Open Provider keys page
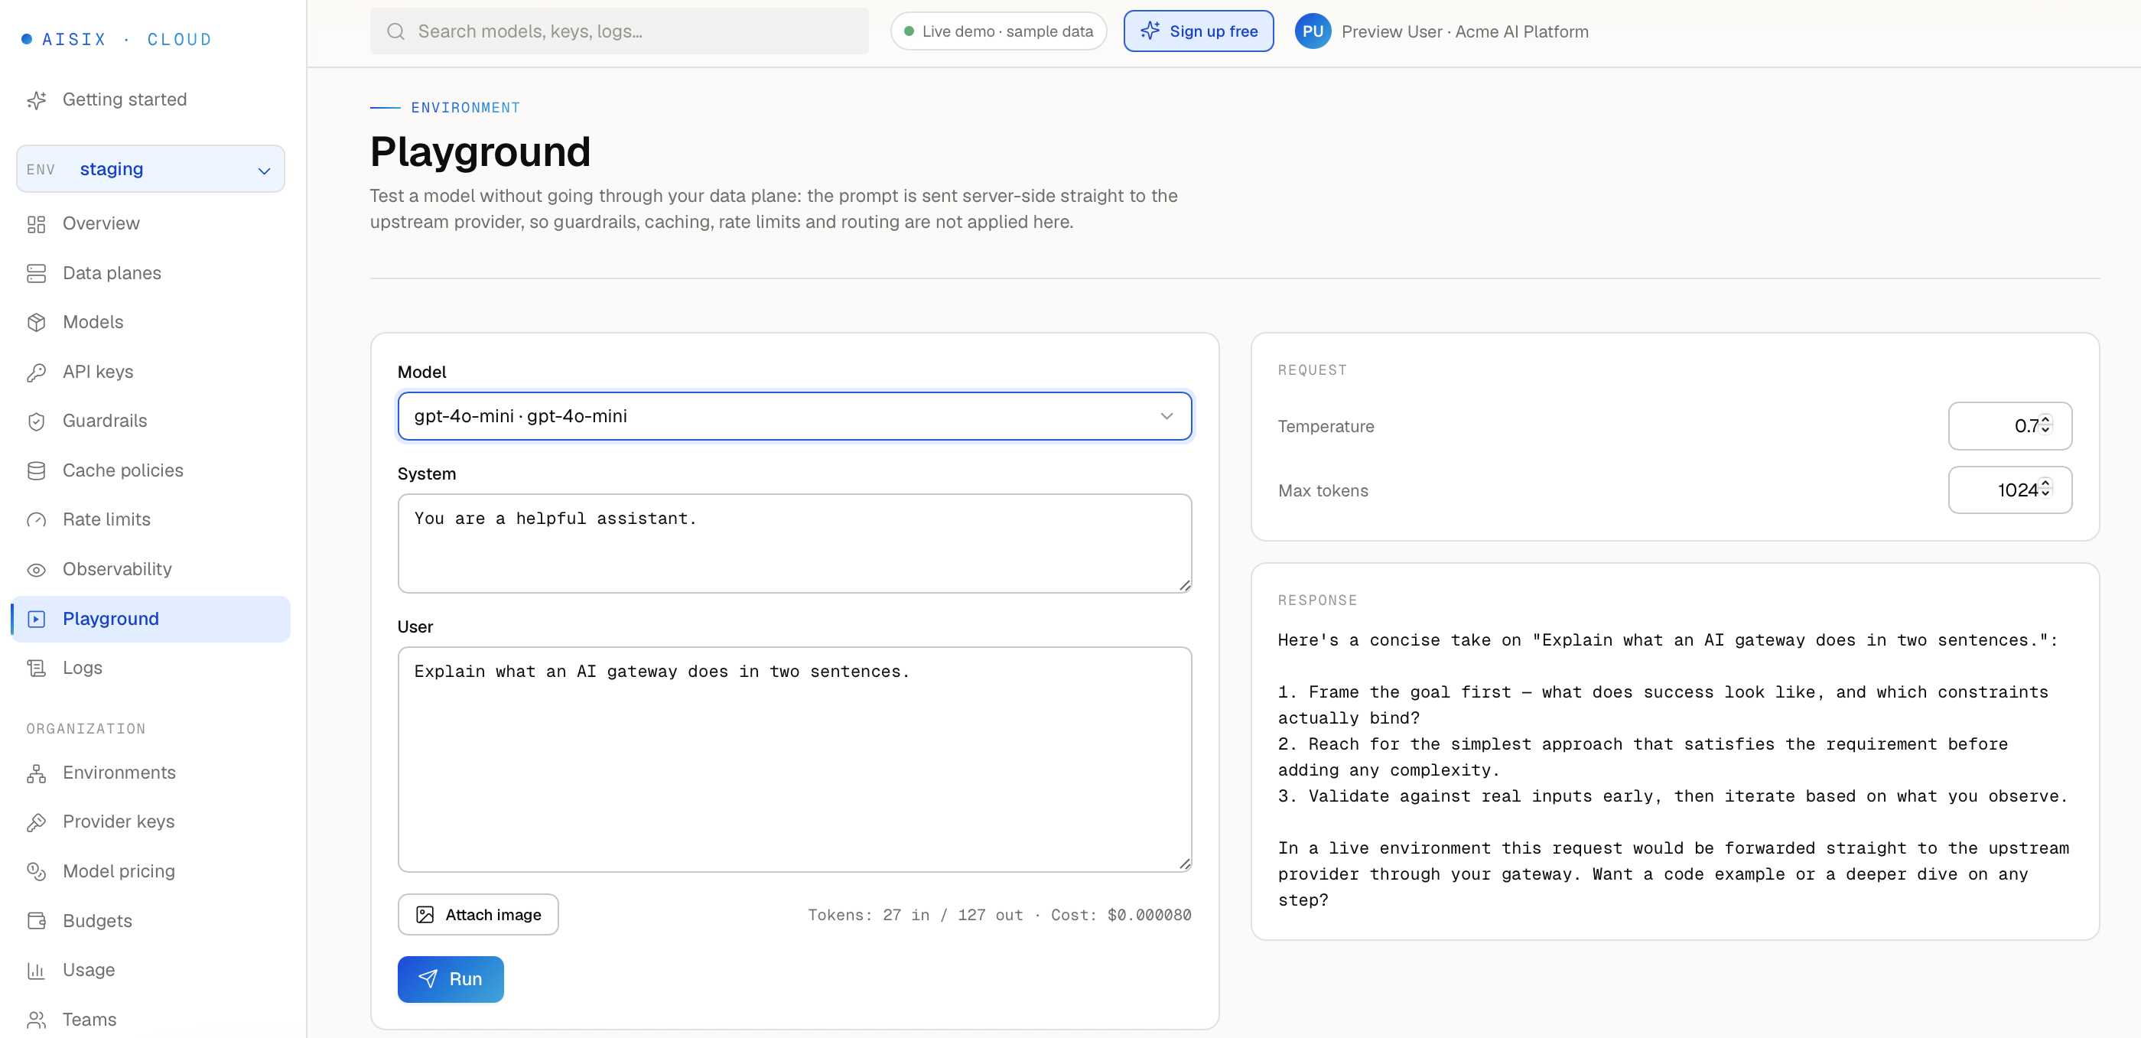This screenshot has width=2141, height=1038. point(151,822)
